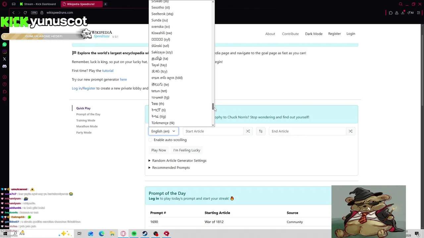The height and width of the screenshot is (238, 424).
Task: Swap start and end articles
Action: (x=261, y=131)
